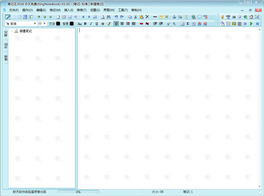This screenshot has height=196, width=264.
Task: Toggle right text alignment
Action: pyautogui.click(x=128, y=24)
